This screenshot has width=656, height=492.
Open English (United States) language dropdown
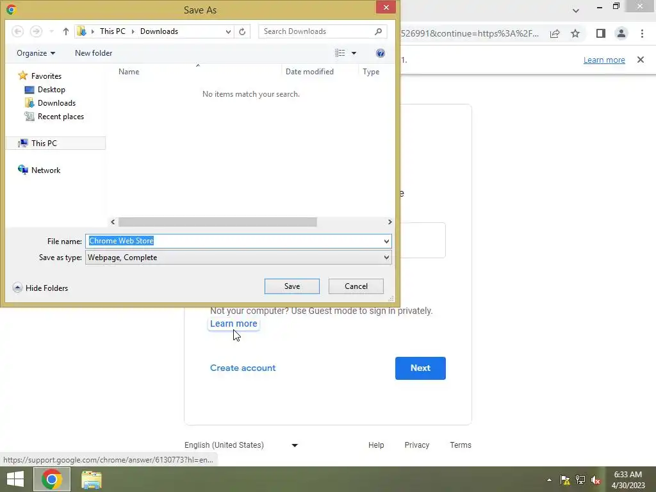242,445
